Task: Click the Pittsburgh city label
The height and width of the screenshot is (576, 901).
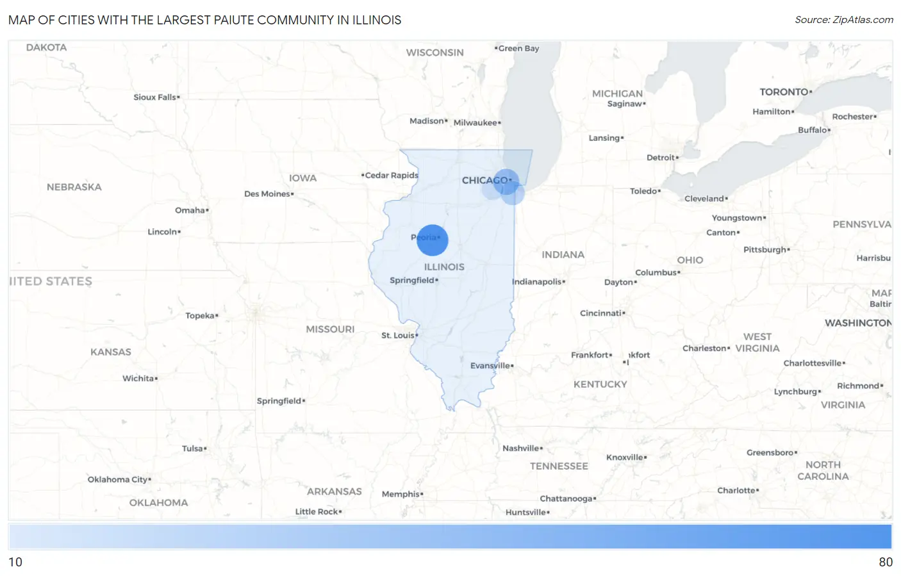Action: click(766, 249)
